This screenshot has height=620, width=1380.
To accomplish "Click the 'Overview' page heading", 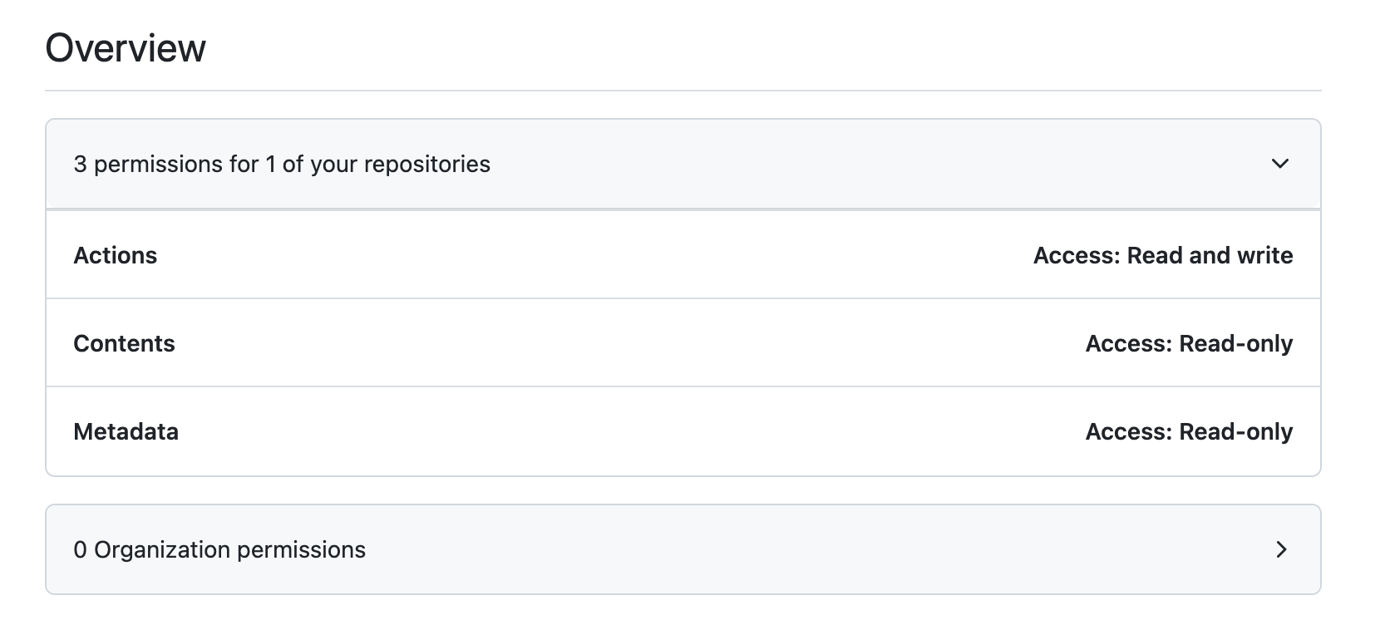I will tap(126, 47).
